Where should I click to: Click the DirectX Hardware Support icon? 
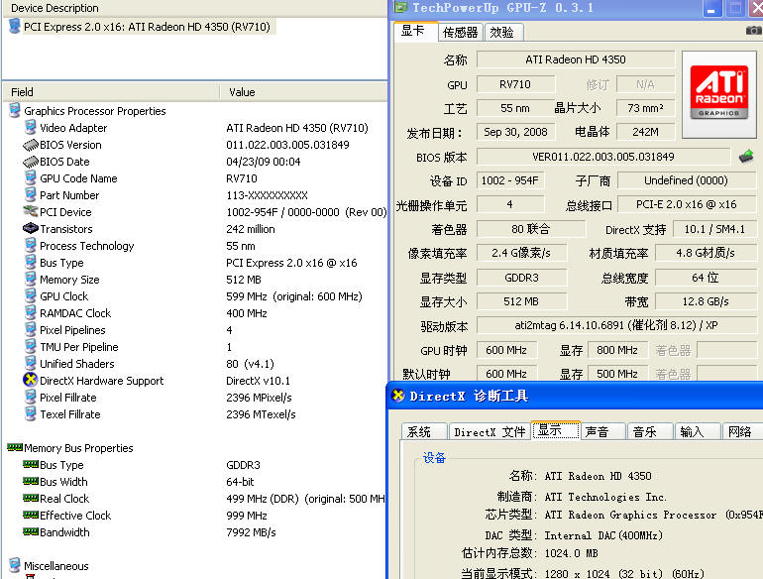pyautogui.click(x=30, y=380)
